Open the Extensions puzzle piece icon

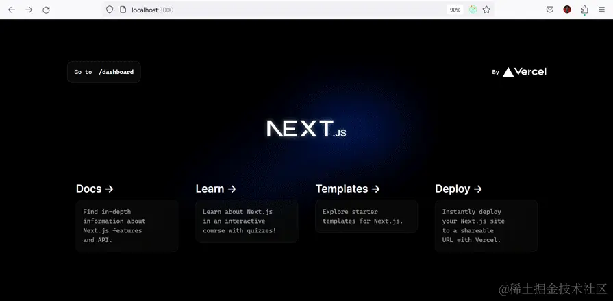(x=584, y=10)
